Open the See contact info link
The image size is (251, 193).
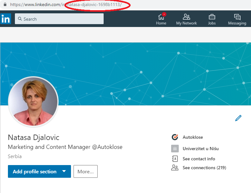pyautogui.click(x=199, y=159)
